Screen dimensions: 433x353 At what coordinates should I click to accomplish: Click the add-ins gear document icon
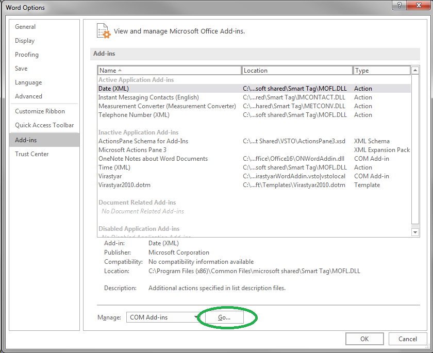(x=104, y=30)
